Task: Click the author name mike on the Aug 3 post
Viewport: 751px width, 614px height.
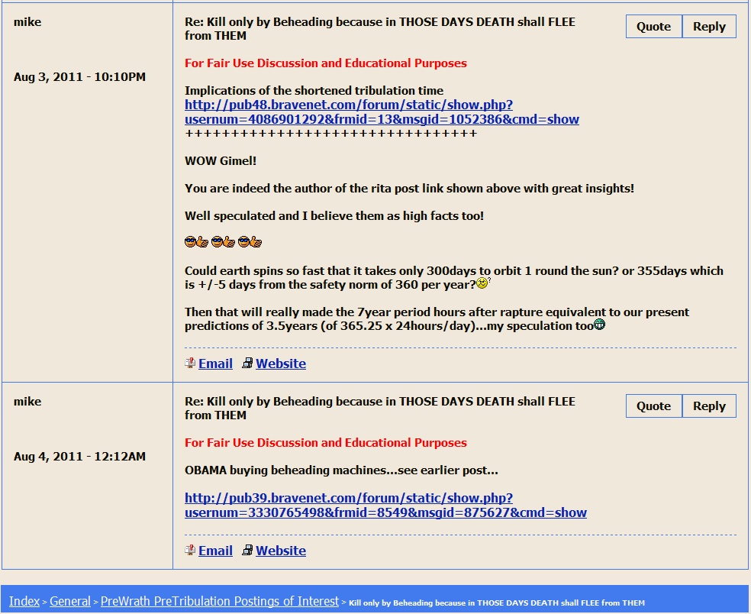Action: coord(27,22)
